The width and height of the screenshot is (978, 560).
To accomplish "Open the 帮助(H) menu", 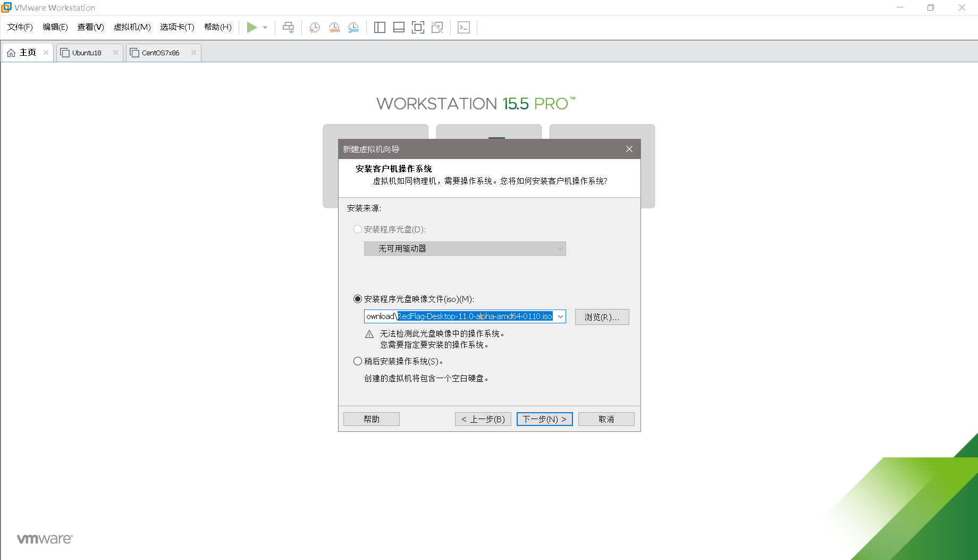I will click(x=218, y=27).
